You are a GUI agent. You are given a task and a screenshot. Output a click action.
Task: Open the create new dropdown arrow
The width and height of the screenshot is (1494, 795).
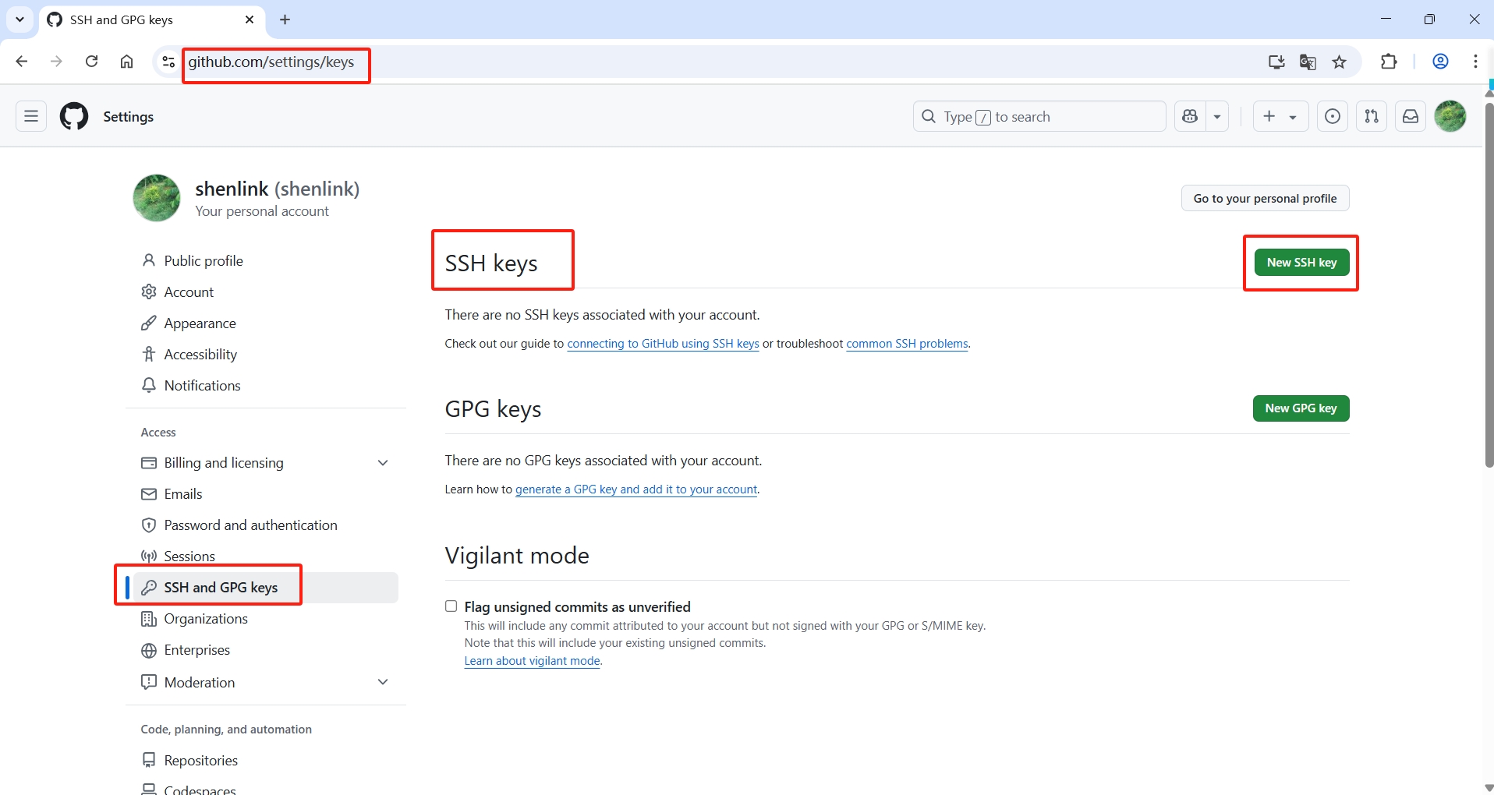[1292, 116]
